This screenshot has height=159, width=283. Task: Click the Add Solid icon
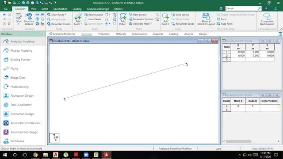coord(165,17)
